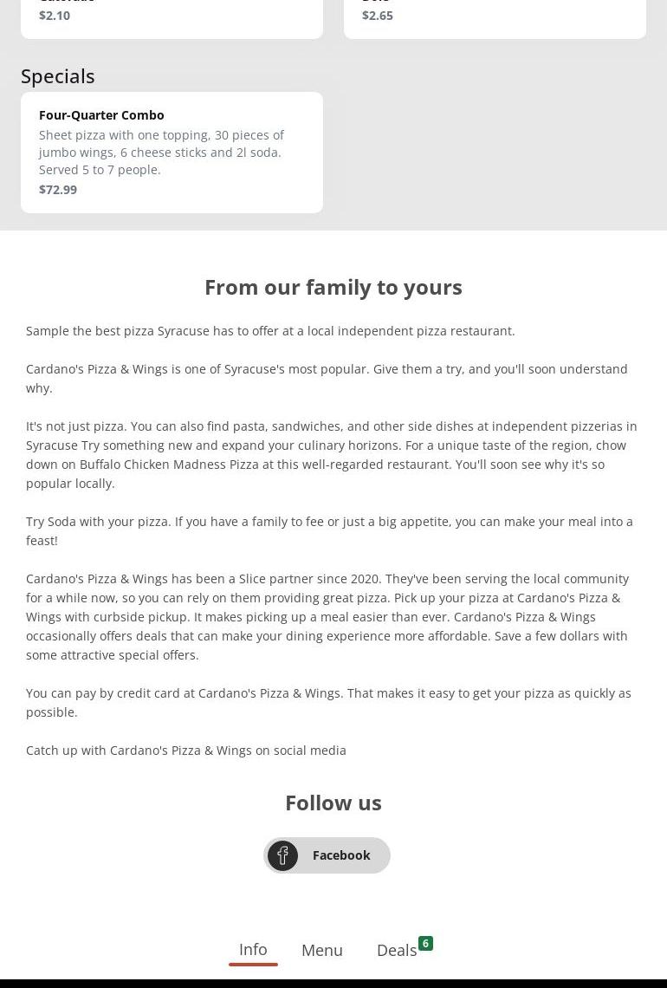667x988 pixels.
Task: Click the green Deals count badge
Action: (425, 944)
